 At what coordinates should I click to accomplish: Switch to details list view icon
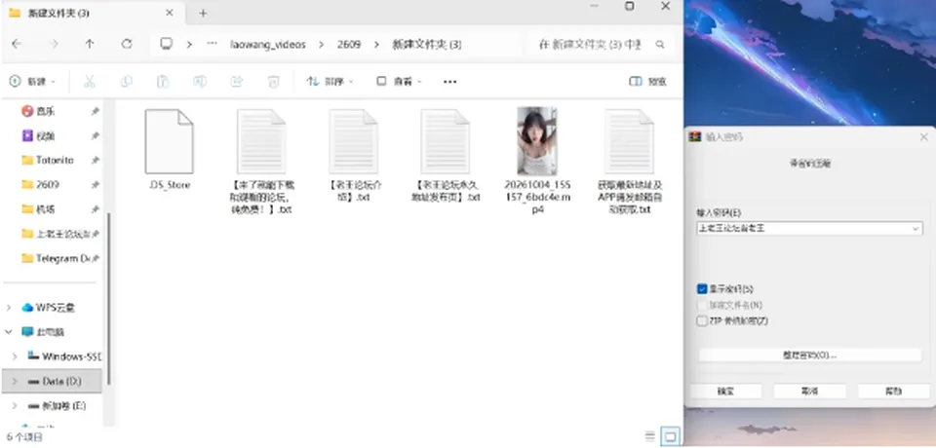click(650, 436)
